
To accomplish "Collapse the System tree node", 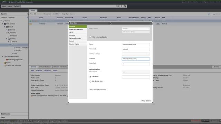I will point(1,21).
